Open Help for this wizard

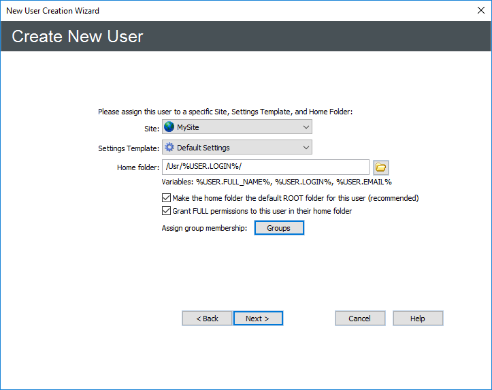pos(418,319)
